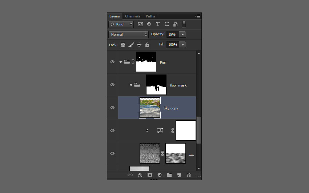Select the Pier group mask thumbnail
Viewport: 309px width, 193px height.
tap(146, 62)
